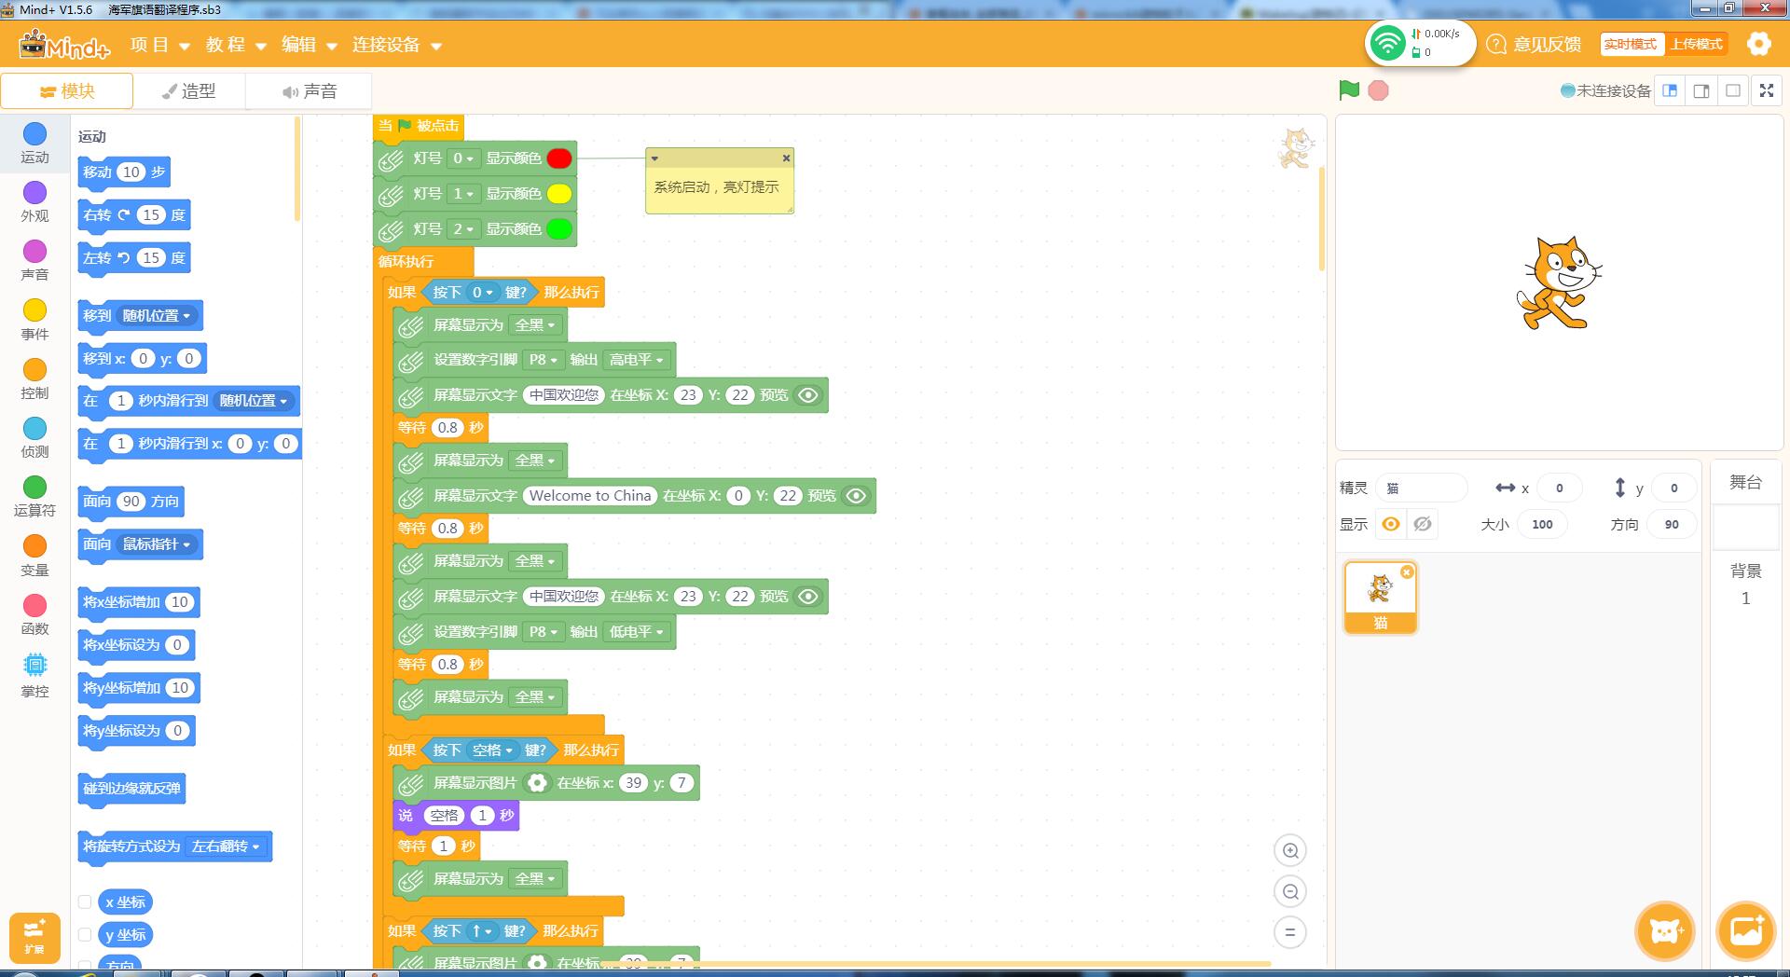Zoom out the script workspace
Image resolution: width=1790 pixels, height=977 pixels.
(1290, 891)
